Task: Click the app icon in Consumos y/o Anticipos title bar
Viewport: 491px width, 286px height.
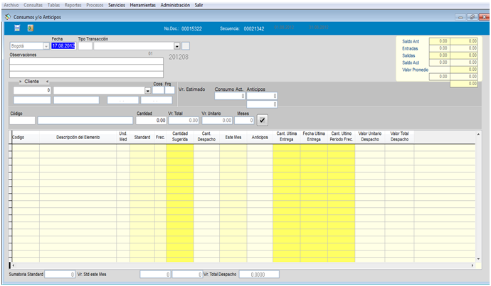Action: point(8,17)
